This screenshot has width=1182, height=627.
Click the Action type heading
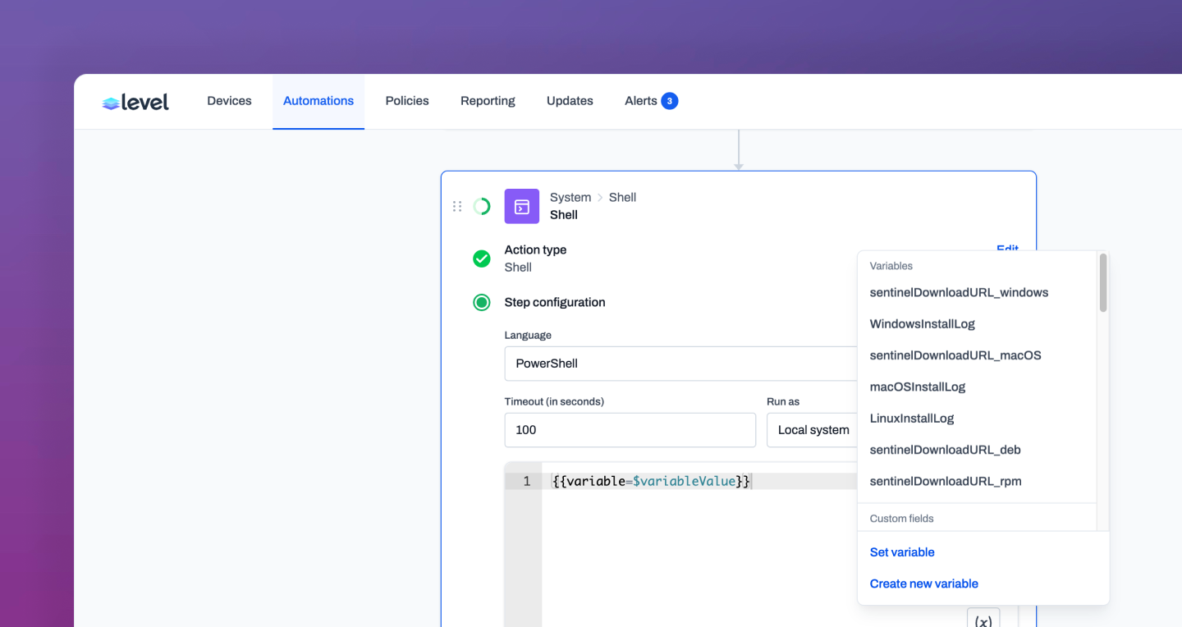pyautogui.click(x=535, y=249)
